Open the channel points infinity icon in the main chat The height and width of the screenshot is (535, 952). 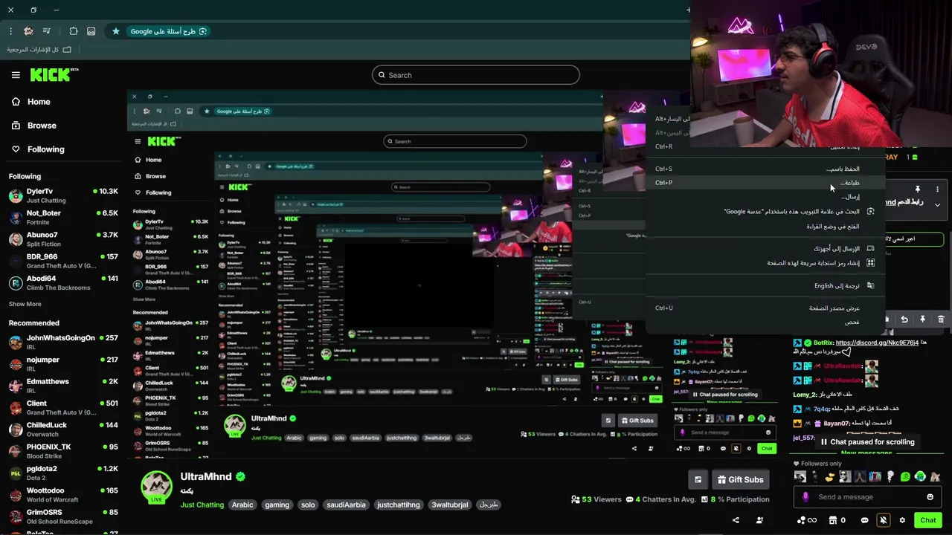tap(806, 520)
